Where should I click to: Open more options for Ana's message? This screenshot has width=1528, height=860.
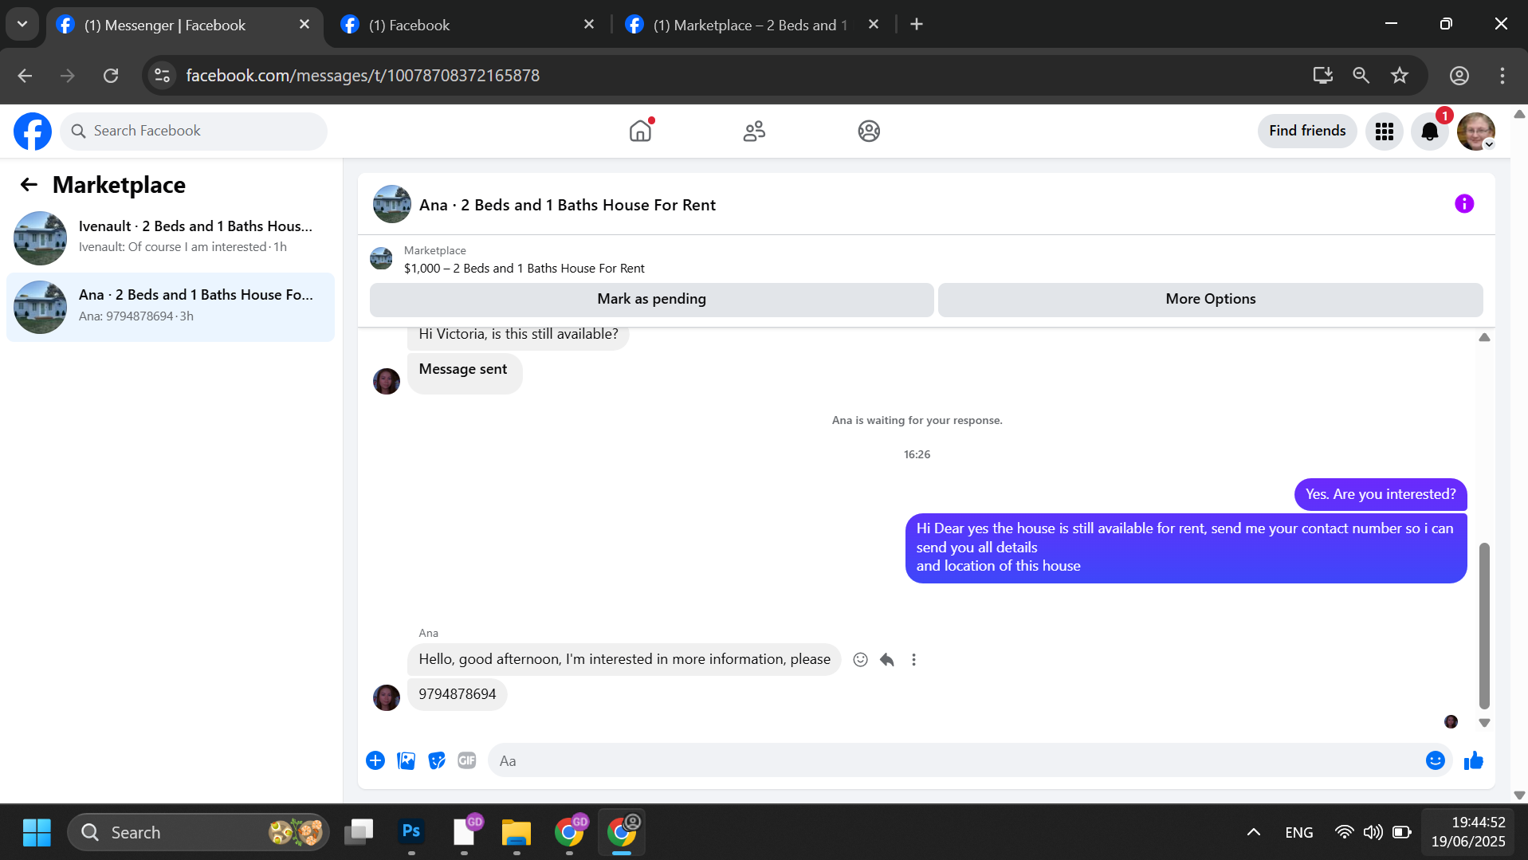914,660
